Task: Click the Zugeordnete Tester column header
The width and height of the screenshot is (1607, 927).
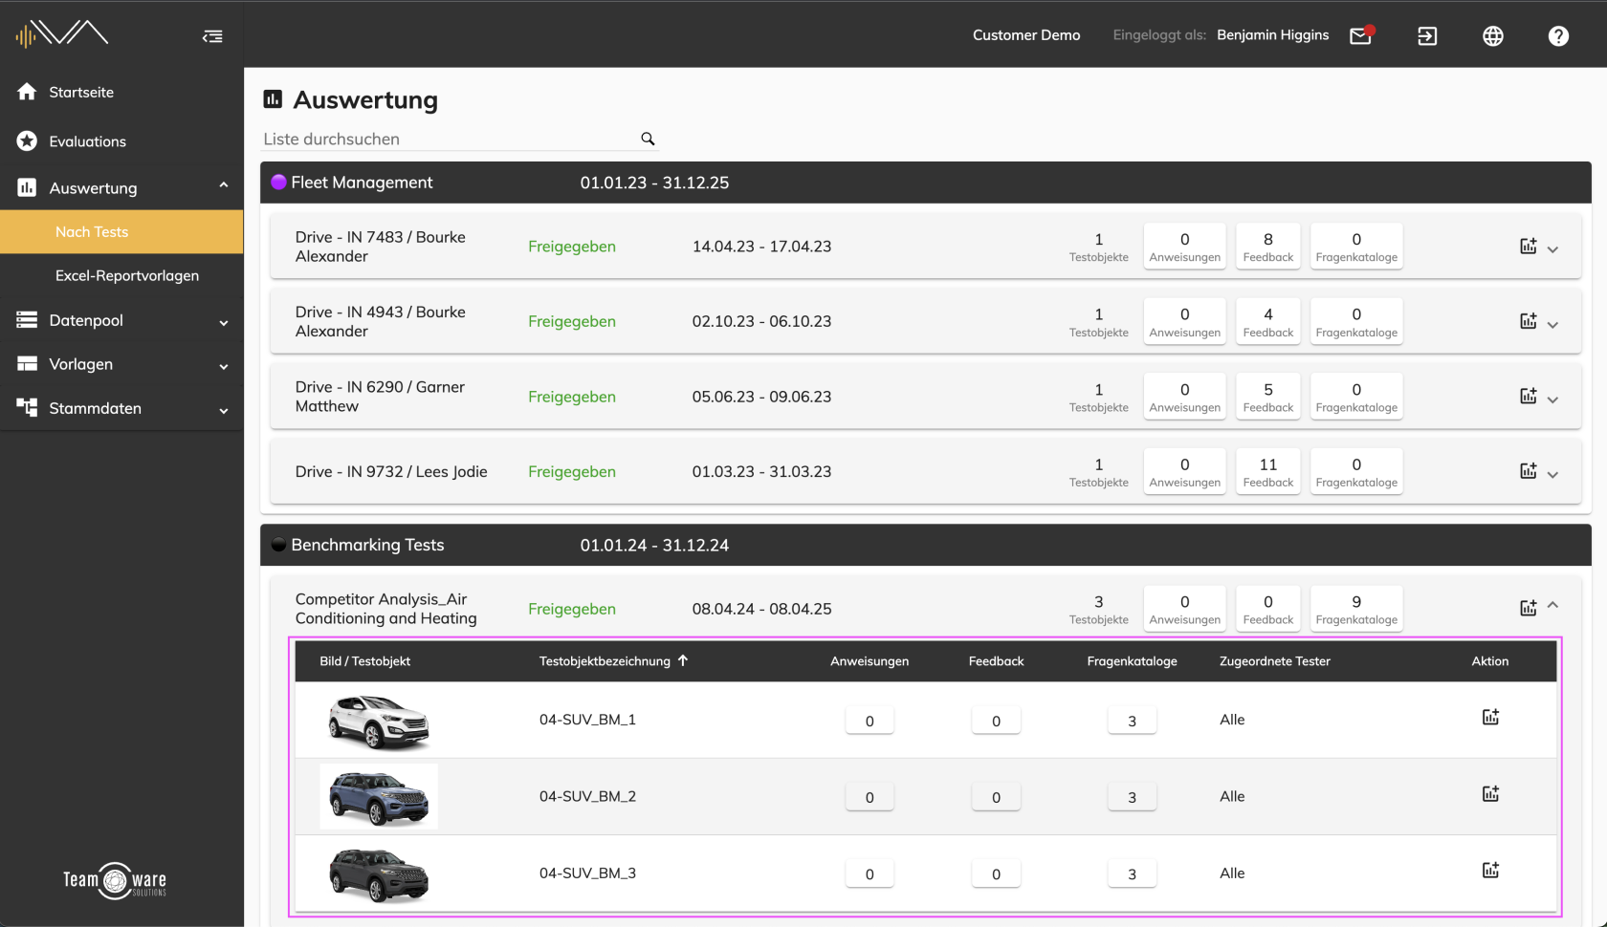Action: coord(1274,661)
